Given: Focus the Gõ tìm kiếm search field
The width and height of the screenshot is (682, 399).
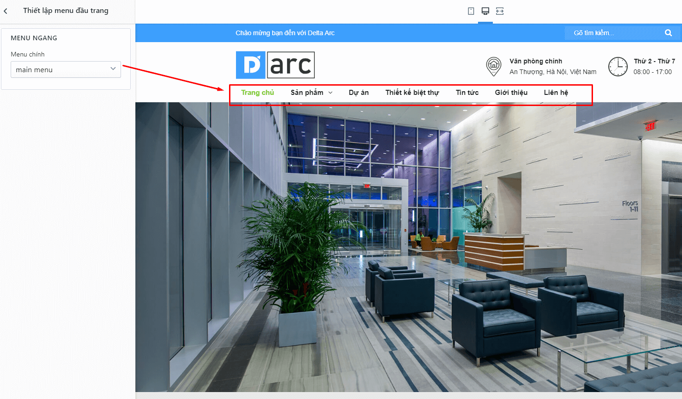Looking at the screenshot, I should 614,33.
